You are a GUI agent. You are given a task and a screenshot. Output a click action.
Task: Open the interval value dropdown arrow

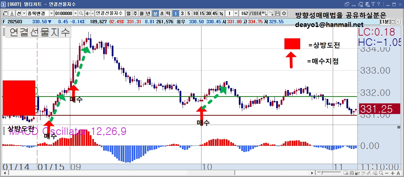pos(236,13)
